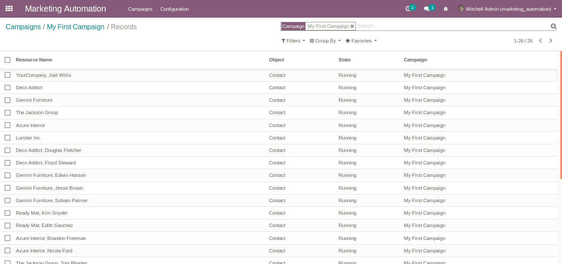Open the conversations chat icon with badge 1
The height and width of the screenshot is (264, 562).
(x=429, y=9)
